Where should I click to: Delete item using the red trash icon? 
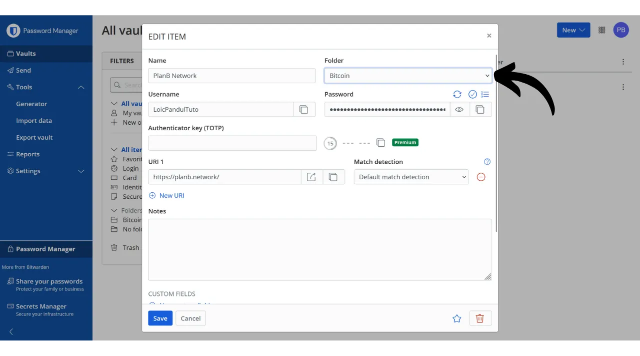coord(480,318)
